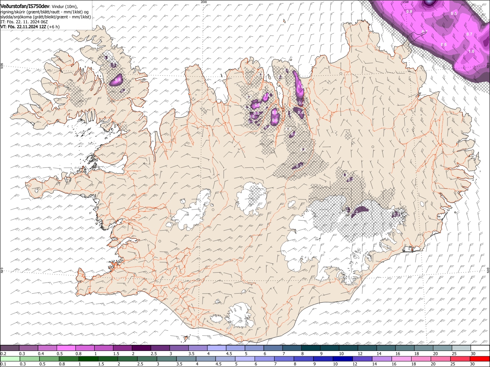Click the upper legend swatch between 12 and 14
The height and width of the screenshot is (367, 490).
[367, 348]
